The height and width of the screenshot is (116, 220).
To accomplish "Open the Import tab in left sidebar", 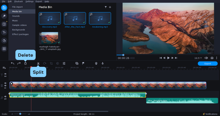I will 4,8.
